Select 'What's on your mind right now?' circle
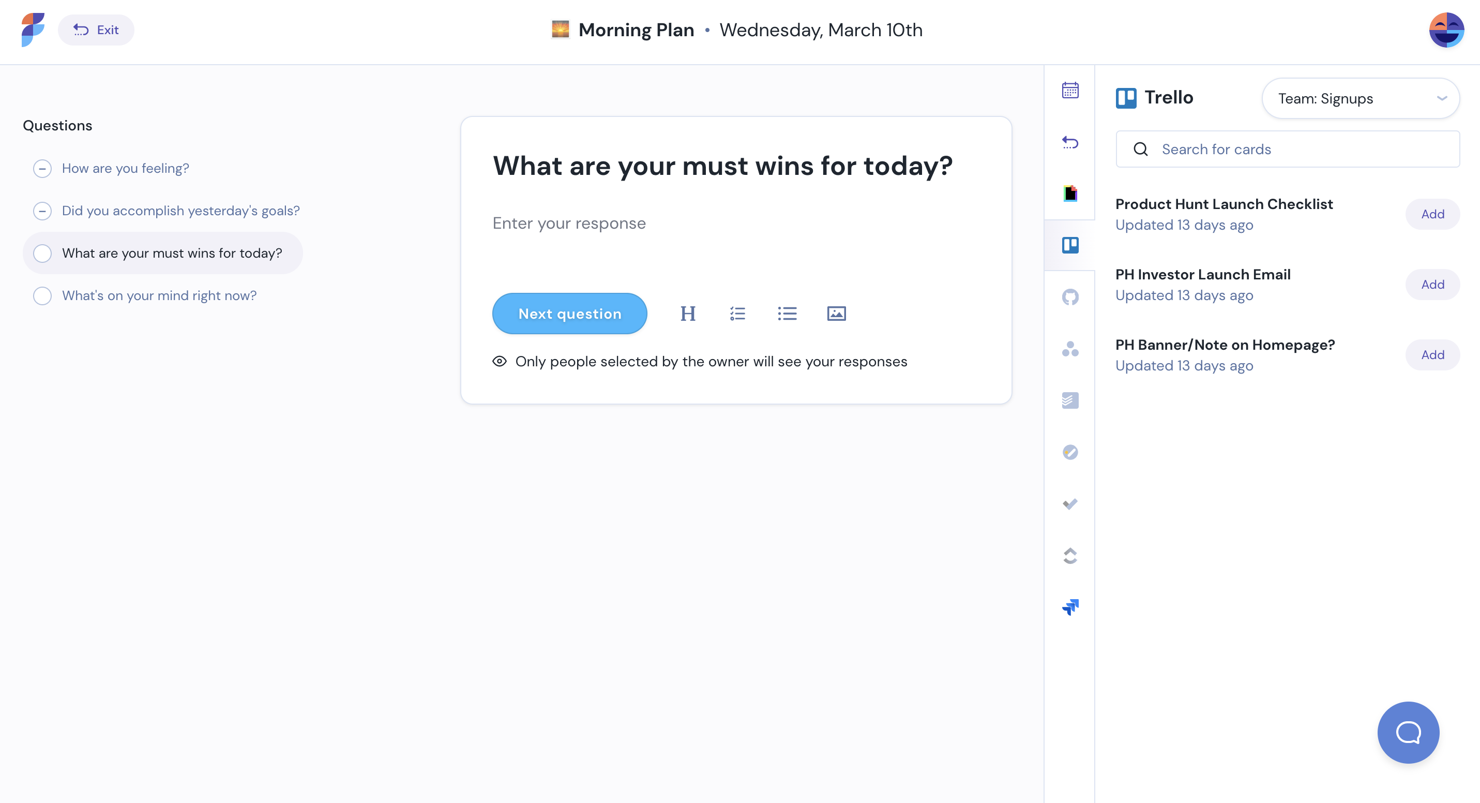Screen dimensions: 1480x803 coord(42,295)
